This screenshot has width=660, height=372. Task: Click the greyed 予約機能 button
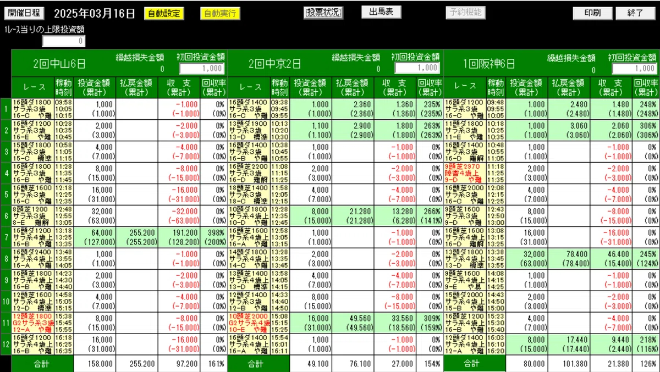point(465,12)
